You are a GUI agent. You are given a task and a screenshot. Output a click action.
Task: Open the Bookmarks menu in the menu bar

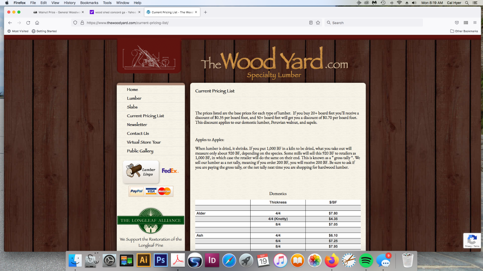[89, 3]
